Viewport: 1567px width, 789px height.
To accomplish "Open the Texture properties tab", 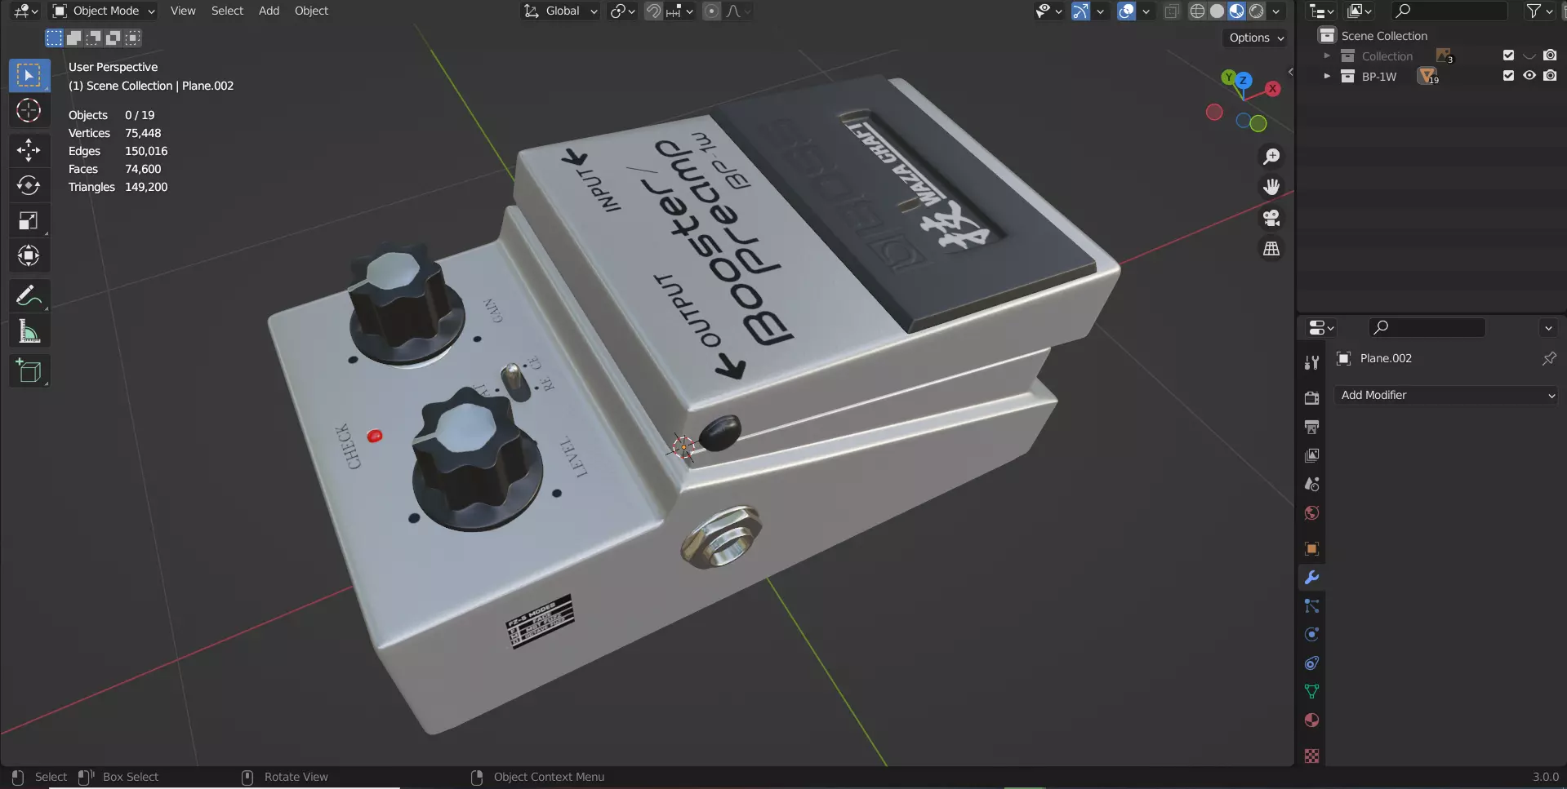I will point(1311,756).
